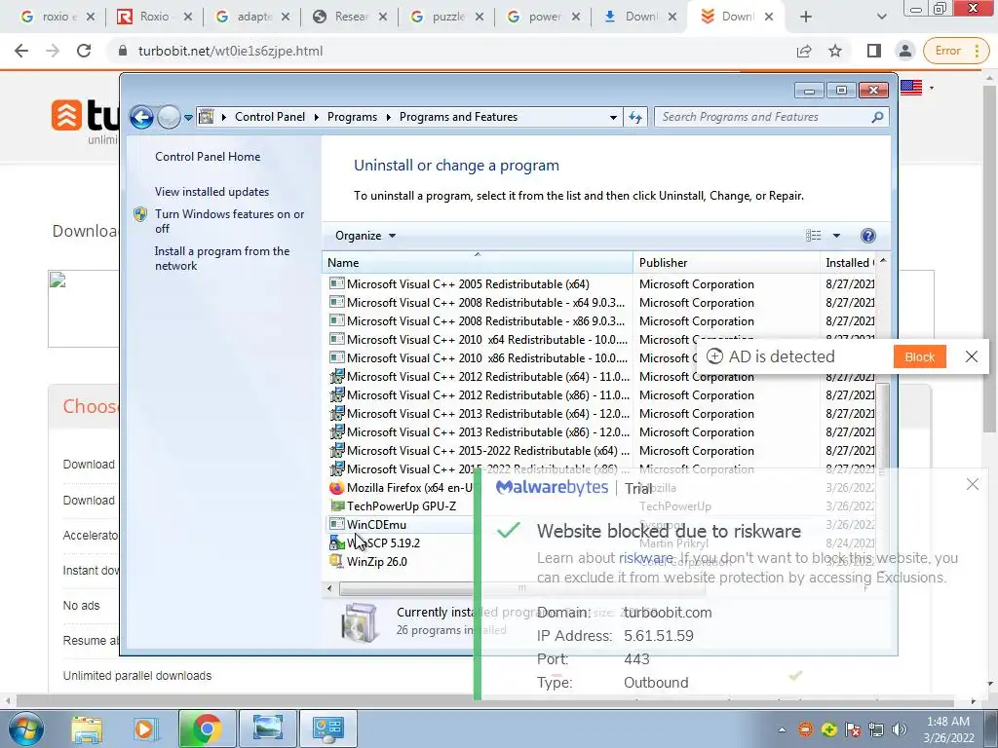Open Media Player taskbar icon
The width and height of the screenshot is (998, 748).
145,729
